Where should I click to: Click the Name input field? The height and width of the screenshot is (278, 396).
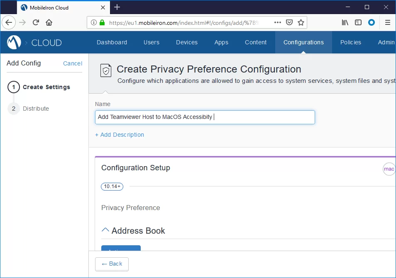pyautogui.click(x=205, y=117)
